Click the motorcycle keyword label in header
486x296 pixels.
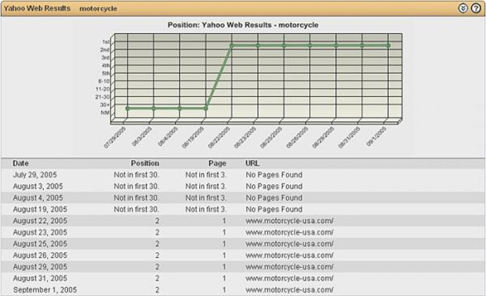click(99, 8)
